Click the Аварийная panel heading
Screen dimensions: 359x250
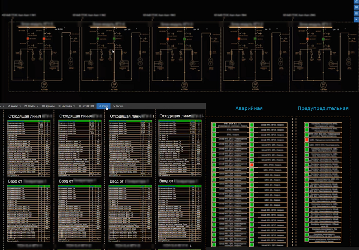[249, 108]
